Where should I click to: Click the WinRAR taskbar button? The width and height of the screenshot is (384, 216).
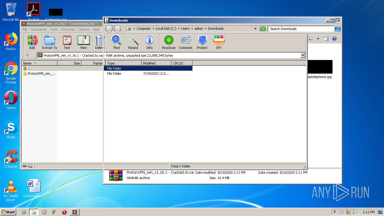point(74,212)
